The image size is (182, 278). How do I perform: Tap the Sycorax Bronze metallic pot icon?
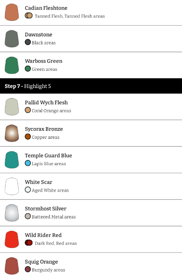tap(12, 133)
